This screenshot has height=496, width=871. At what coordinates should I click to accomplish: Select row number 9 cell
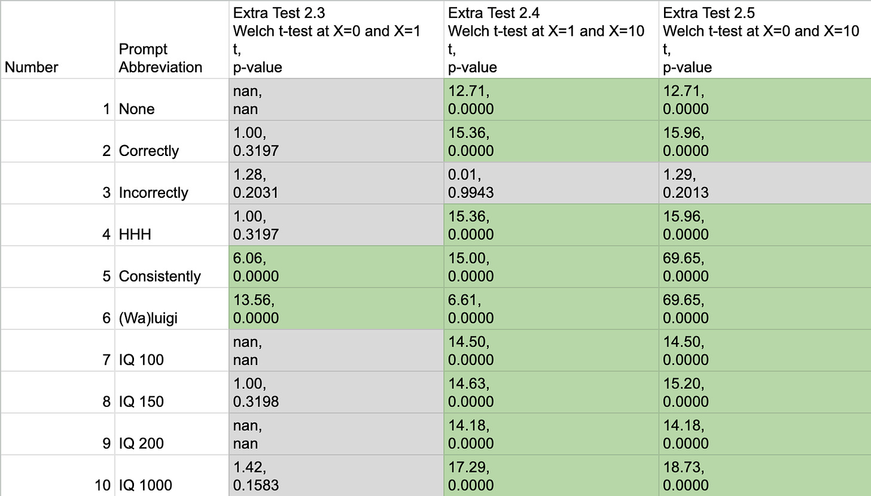click(57, 434)
